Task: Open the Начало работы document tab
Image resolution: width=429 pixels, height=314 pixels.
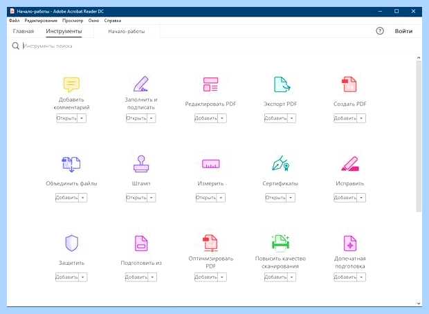Action: point(127,31)
